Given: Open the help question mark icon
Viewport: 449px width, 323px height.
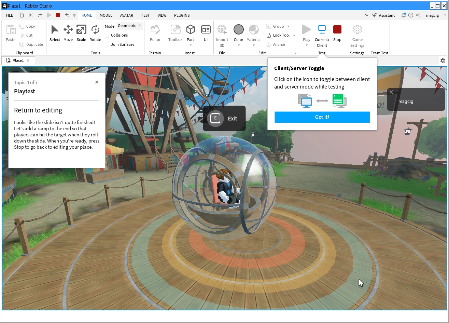Looking at the screenshot, I should 411,15.
